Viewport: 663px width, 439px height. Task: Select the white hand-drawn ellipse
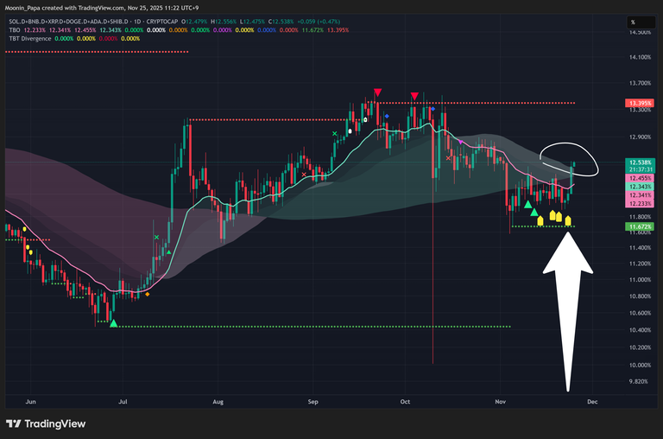(568, 156)
